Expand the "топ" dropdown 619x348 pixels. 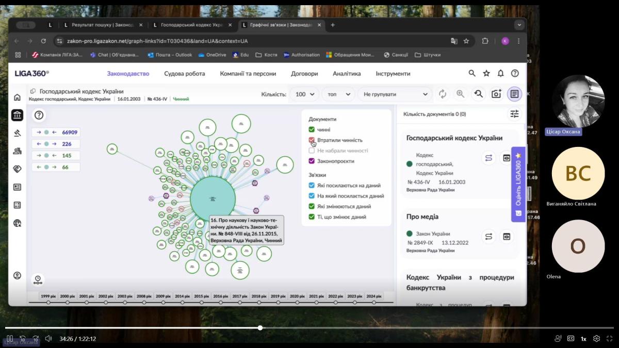tap(338, 94)
